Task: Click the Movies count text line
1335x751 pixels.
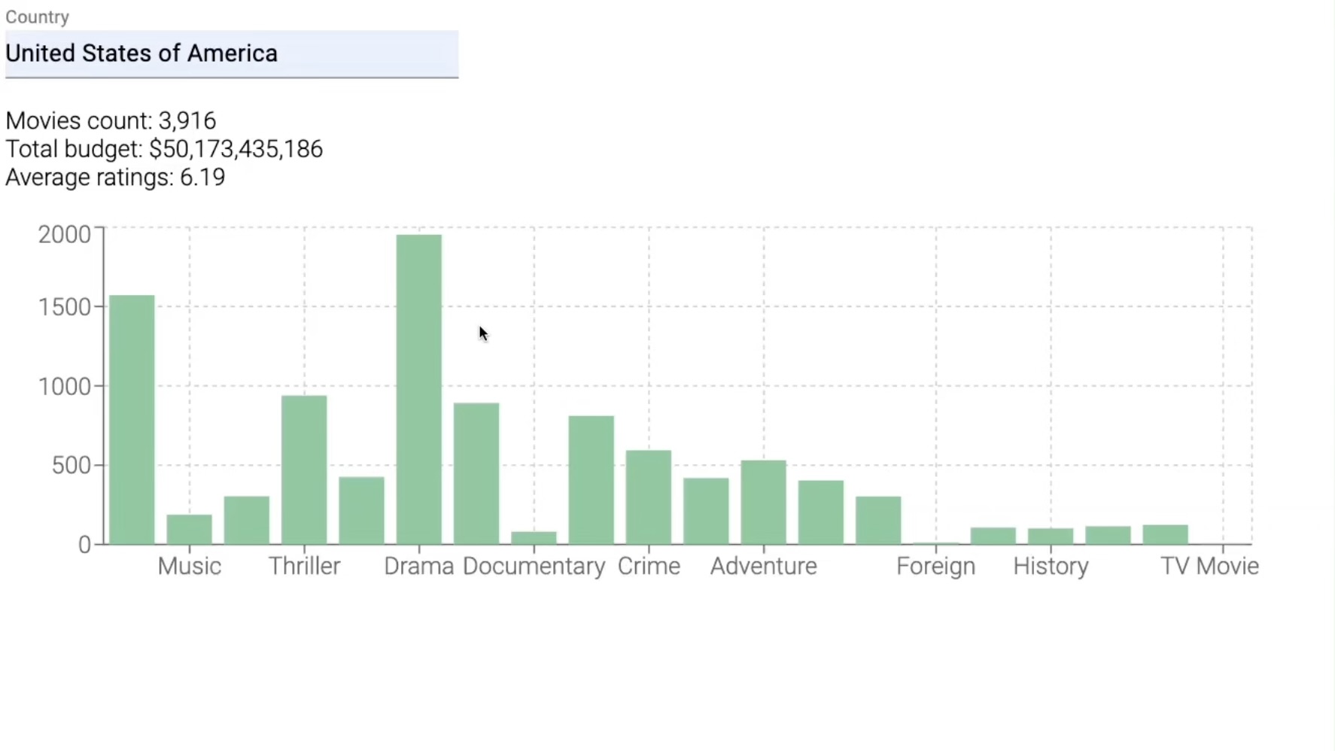Action: pos(111,120)
